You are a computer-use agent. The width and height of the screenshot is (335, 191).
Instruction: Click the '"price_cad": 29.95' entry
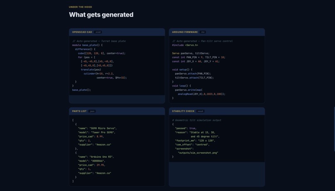click(91, 165)
